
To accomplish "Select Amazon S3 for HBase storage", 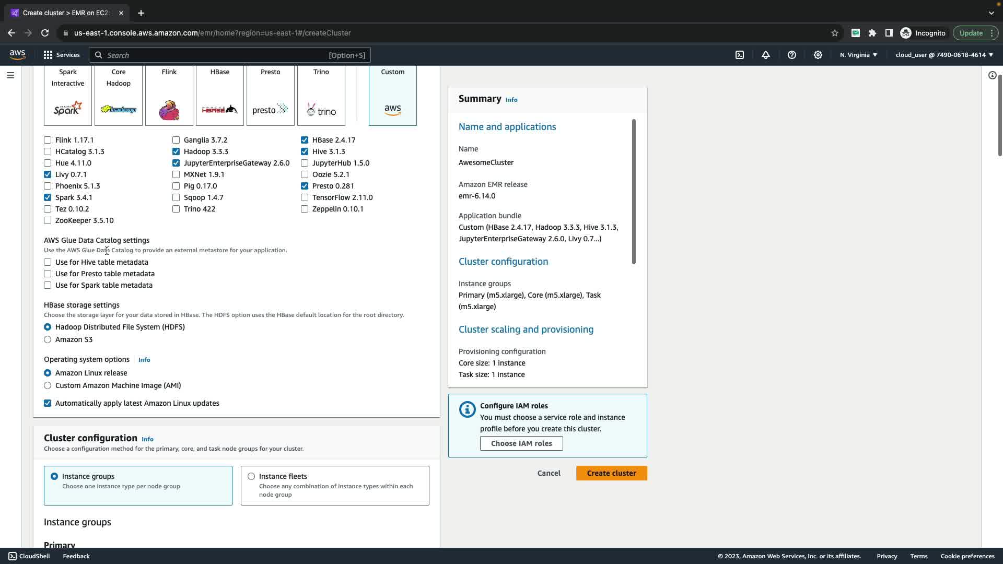I will [48, 339].
